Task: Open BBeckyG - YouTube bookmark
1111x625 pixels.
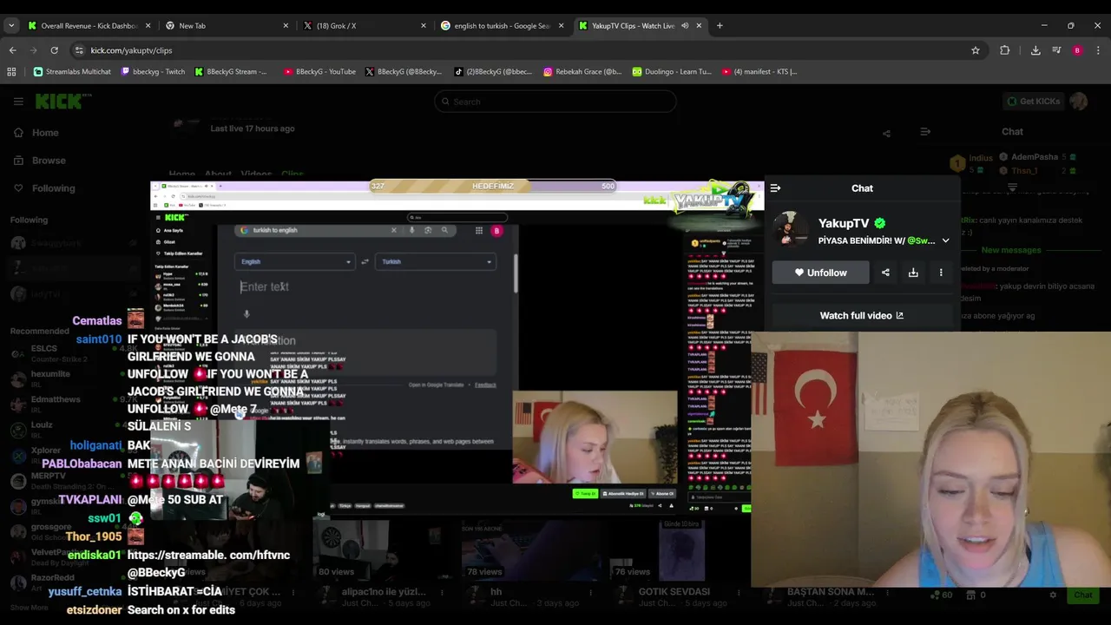Action: click(x=319, y=72)
